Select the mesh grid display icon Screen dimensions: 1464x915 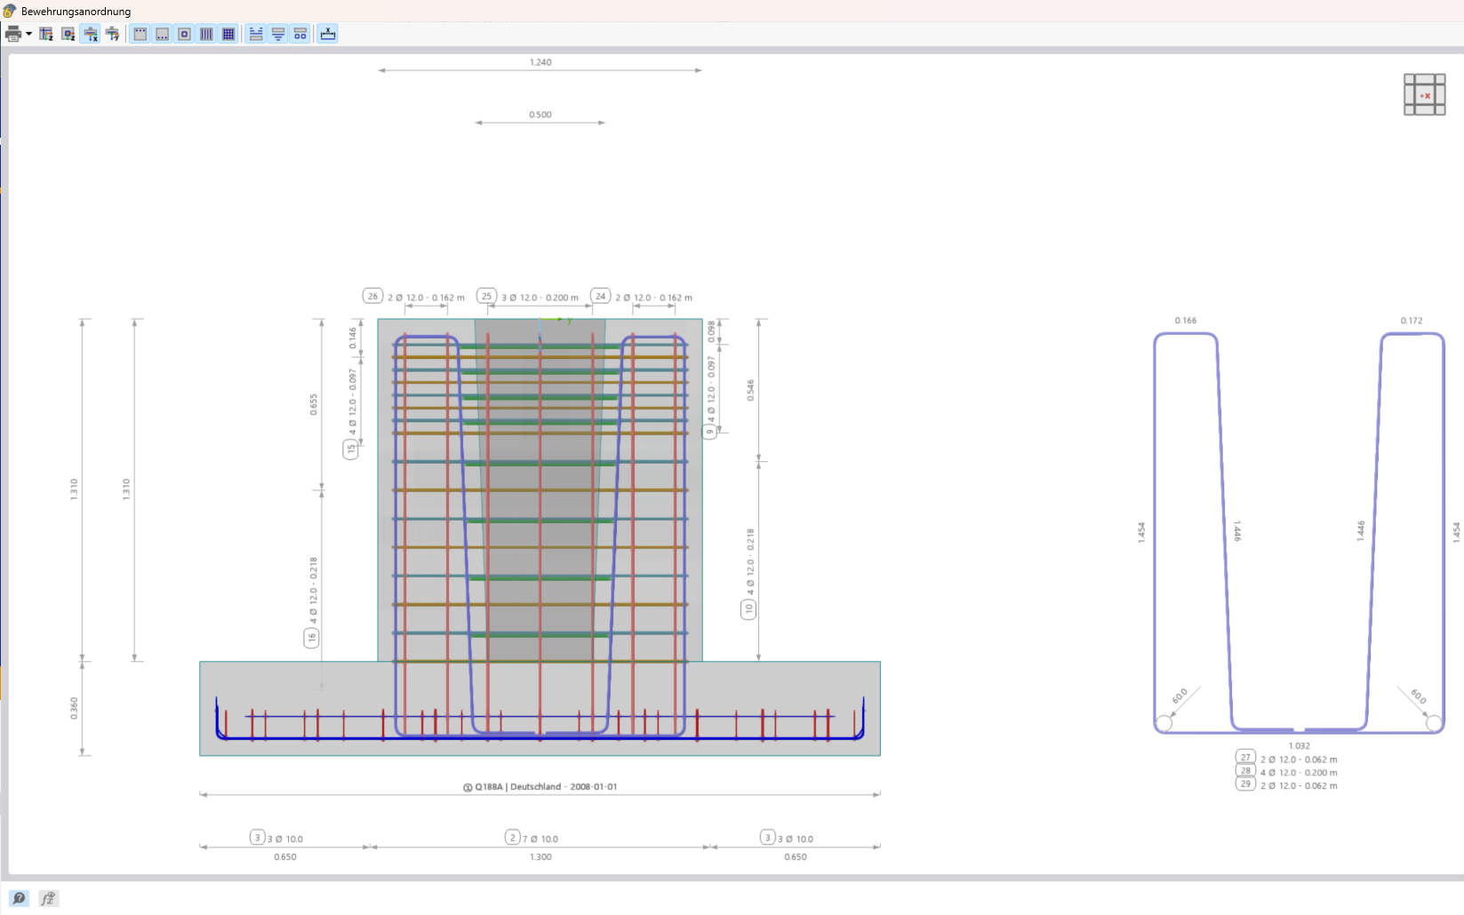[x=228, y=34]
